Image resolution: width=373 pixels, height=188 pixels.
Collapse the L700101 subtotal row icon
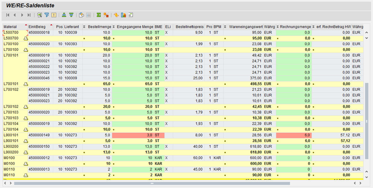click(x=26, y=84)
